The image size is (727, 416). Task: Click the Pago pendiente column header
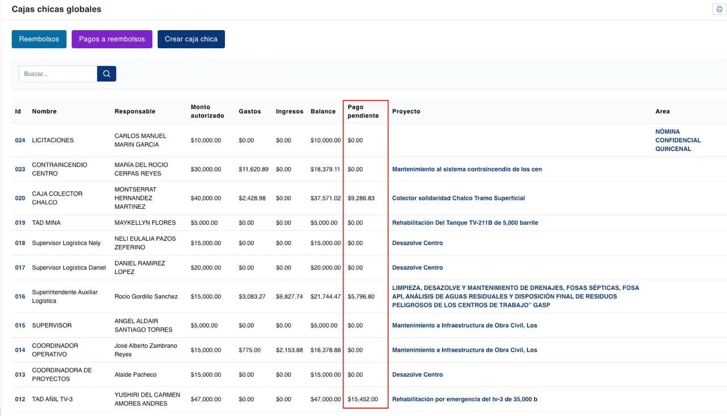(363, 111)
